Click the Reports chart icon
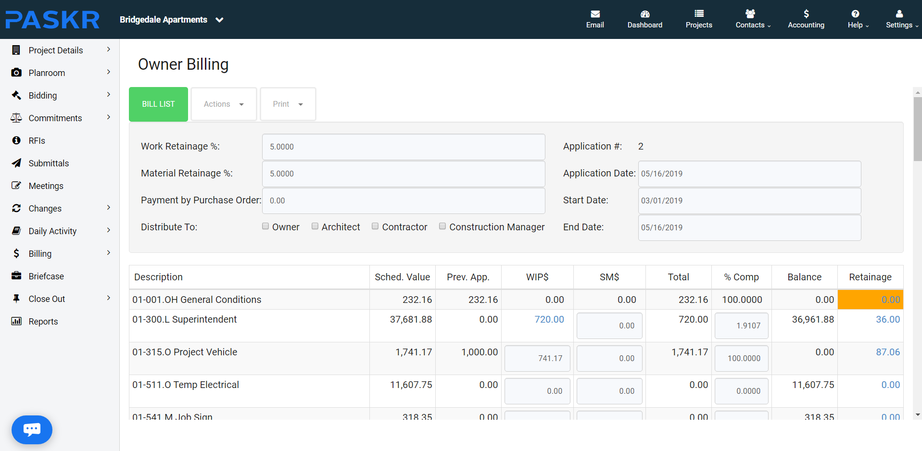The height and width of the screenshot is (451, 922). point(16,321)
